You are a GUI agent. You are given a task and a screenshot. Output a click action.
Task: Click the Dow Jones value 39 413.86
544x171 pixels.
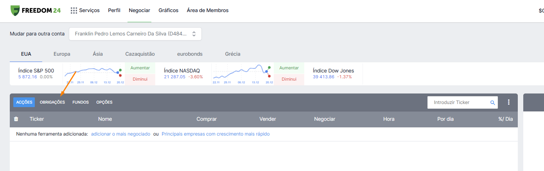click(x=323, y=77)
